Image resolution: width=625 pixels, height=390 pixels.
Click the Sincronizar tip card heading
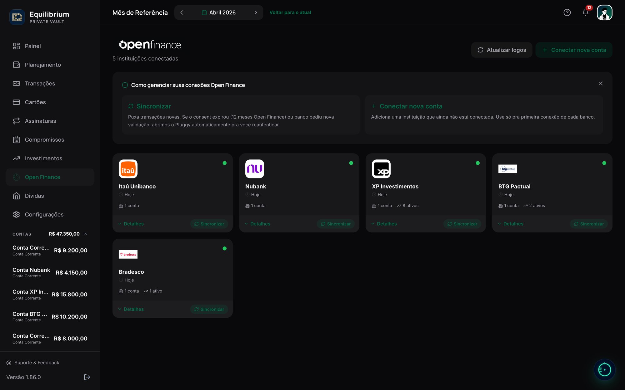(154, 106)
